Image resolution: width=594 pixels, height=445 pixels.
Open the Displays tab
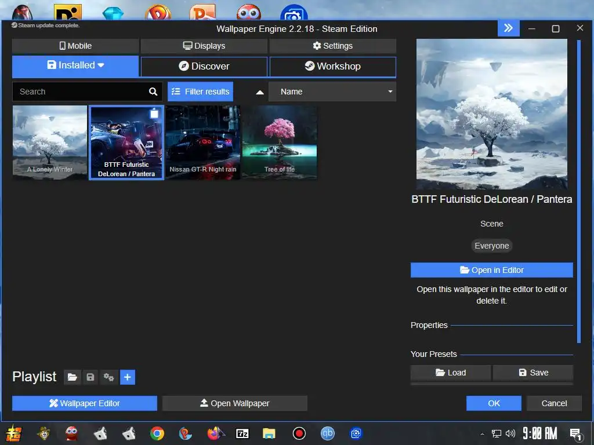click(204, 46)
